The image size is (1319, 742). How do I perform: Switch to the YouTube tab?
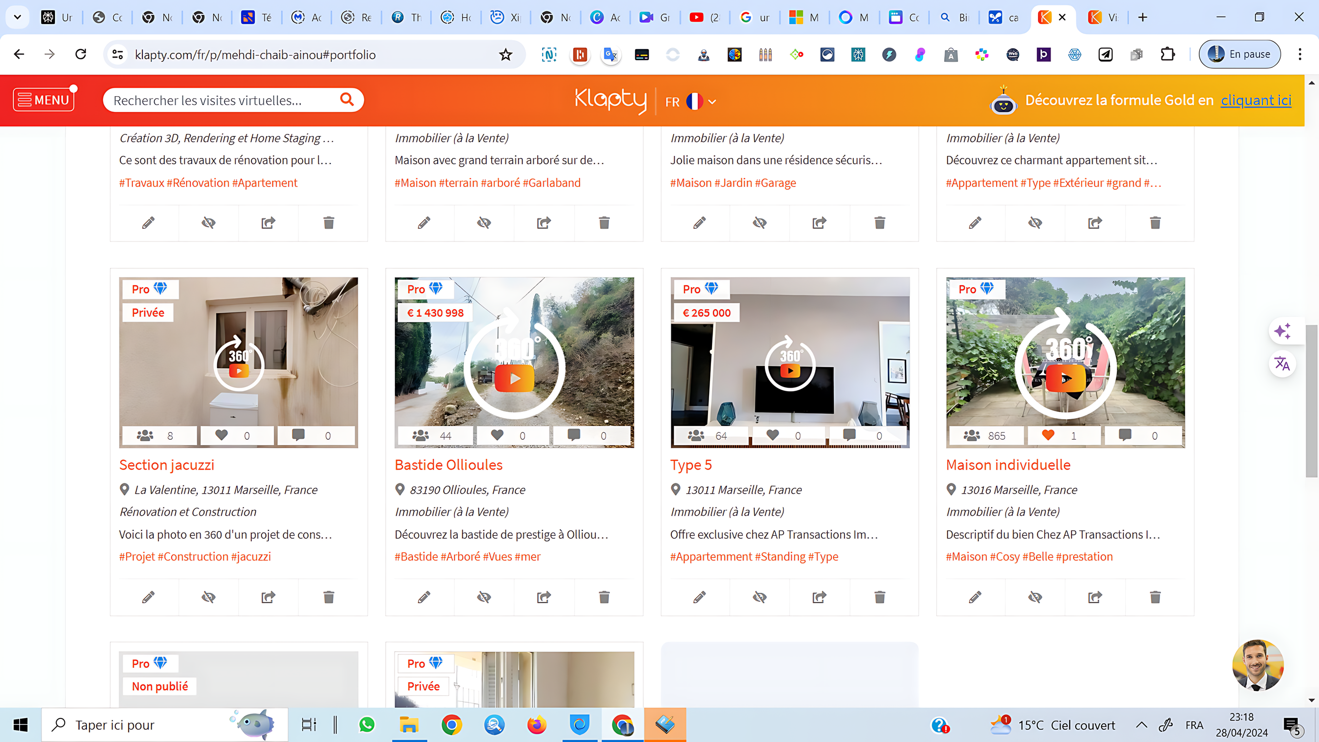[x=705, y=17]
